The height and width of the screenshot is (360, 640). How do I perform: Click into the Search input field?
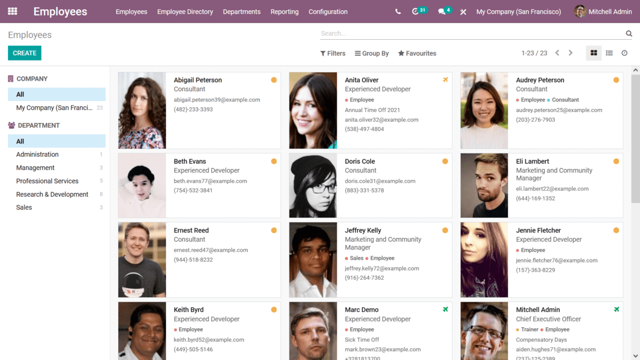coord(470,33)
